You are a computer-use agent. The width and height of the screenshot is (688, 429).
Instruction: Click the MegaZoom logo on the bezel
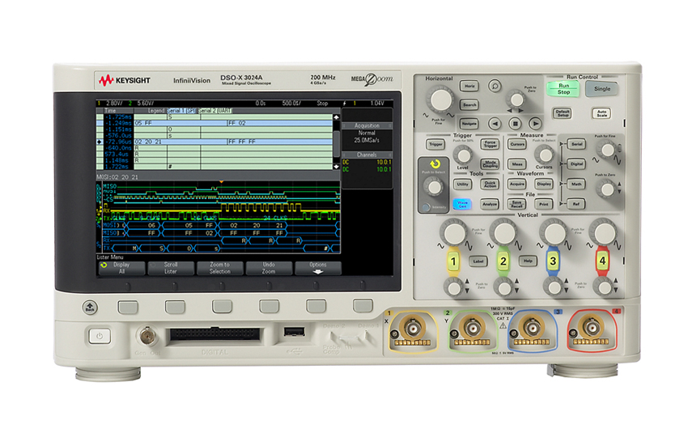[372, 79]
